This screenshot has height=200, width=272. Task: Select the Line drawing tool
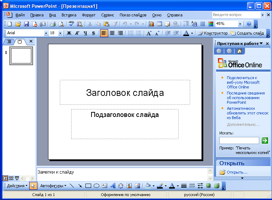(x=72, y=186)
